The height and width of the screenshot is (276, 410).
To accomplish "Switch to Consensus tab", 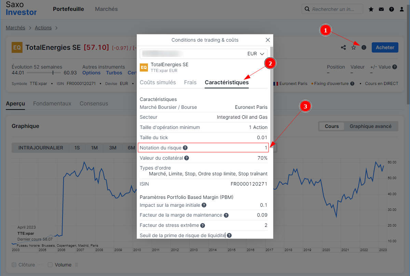I will pos(94,103).
